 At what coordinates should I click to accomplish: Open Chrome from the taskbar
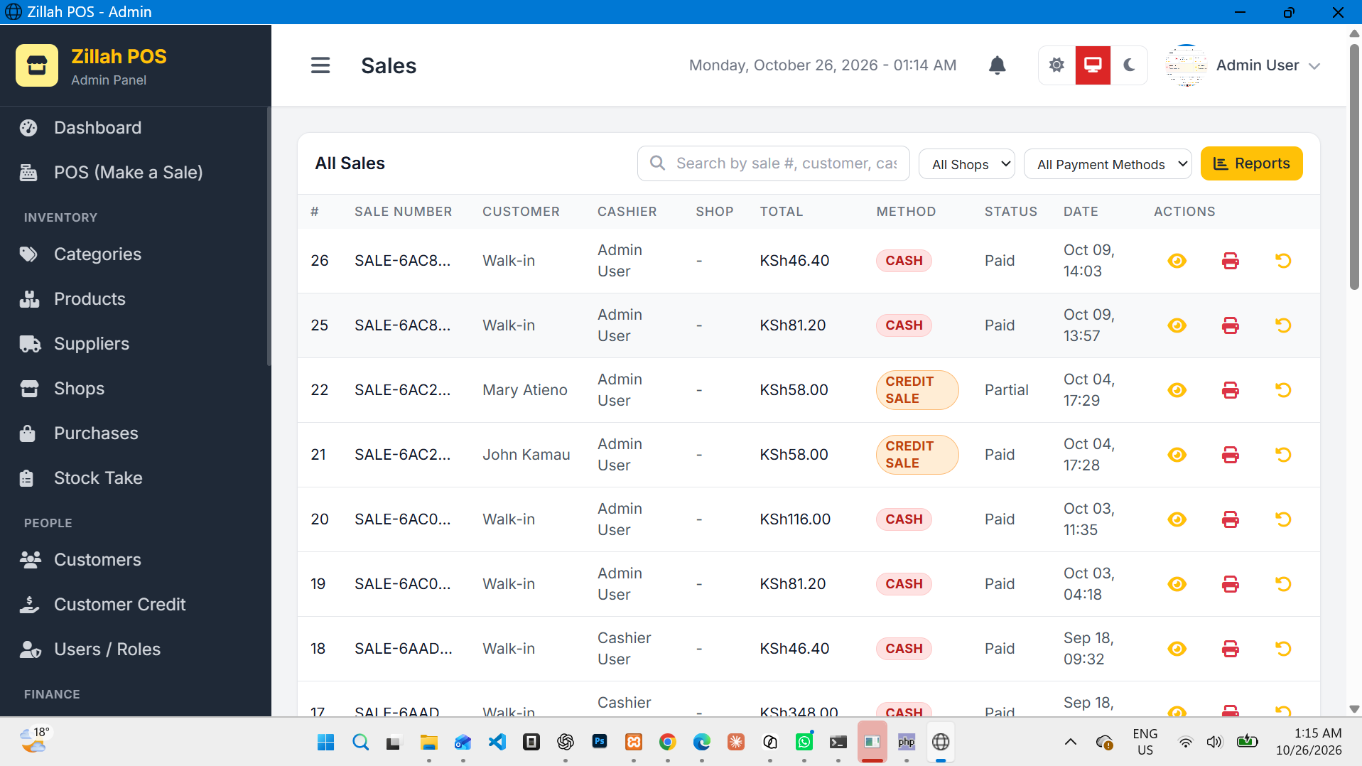[x=667, y=743]
